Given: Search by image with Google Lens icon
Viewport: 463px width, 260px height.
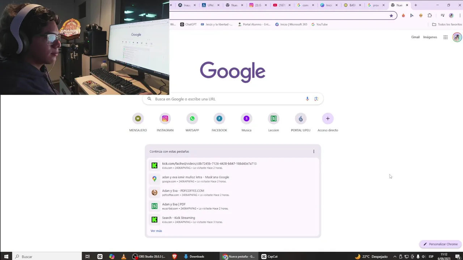Looking at the screenshot, I should (x=316, y=99).
